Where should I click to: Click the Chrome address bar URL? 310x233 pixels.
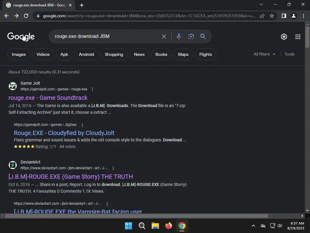(149, 16)
